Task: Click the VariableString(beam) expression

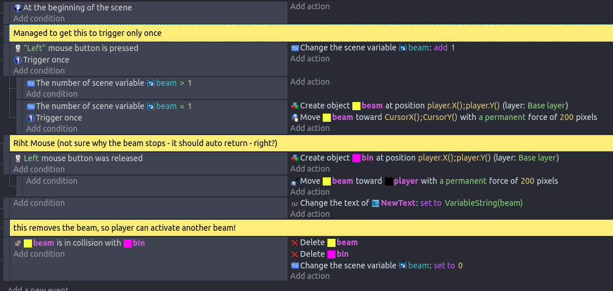Action: [484, 203]
